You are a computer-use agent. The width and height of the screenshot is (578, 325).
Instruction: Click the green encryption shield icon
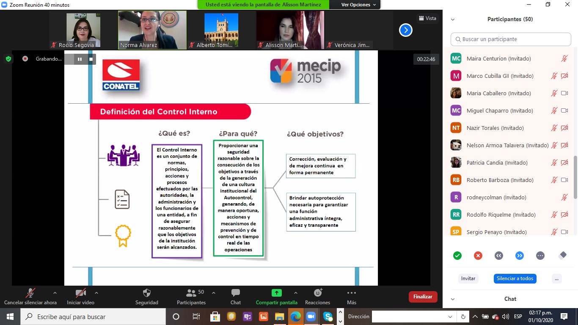pos(8,59)
